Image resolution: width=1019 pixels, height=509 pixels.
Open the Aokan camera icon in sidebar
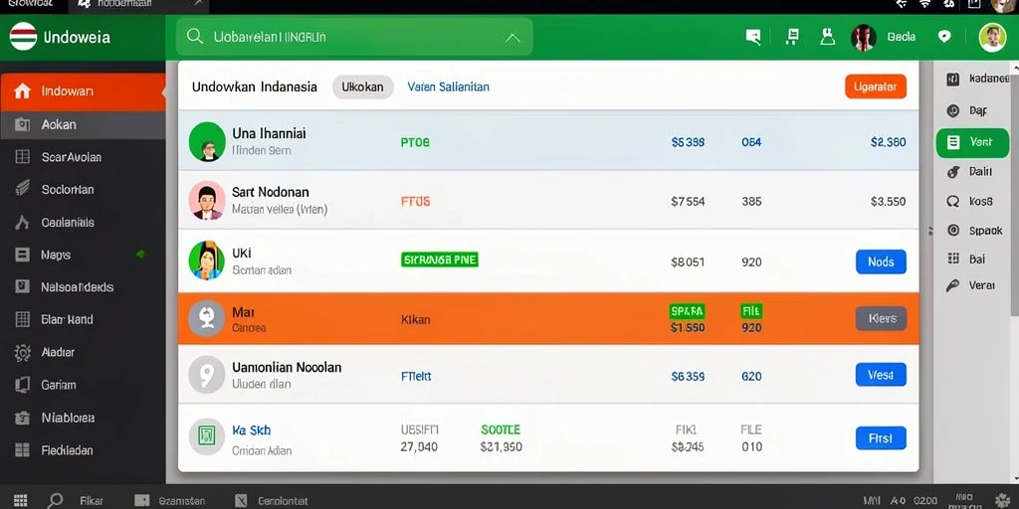[22, 124]
